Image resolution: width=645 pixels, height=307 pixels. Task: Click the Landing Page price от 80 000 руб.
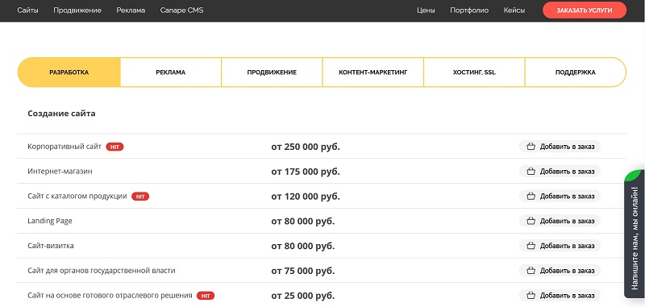[303, 222]
